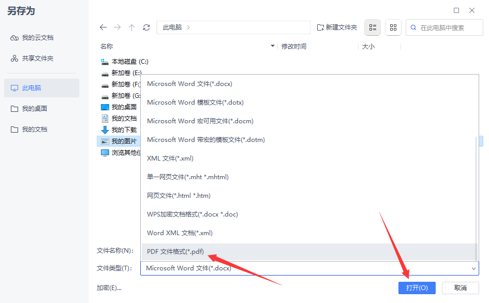
Task: Click the document icon of 我的文档 row
Action: pyautogui.click(x=105, y=119)
